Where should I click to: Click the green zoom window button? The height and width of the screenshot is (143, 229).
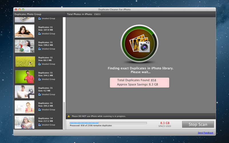[23, 9]
